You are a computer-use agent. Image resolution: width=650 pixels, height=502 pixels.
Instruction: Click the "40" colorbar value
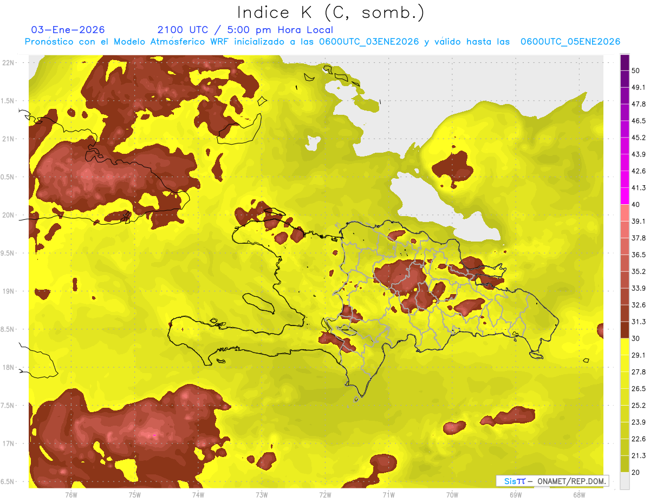point(636,205)
